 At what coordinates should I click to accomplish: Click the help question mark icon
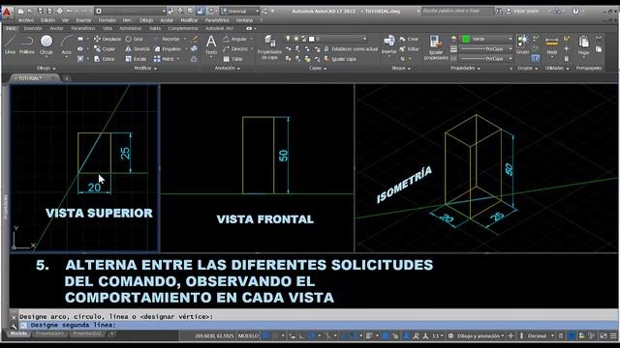pos(575,11)
